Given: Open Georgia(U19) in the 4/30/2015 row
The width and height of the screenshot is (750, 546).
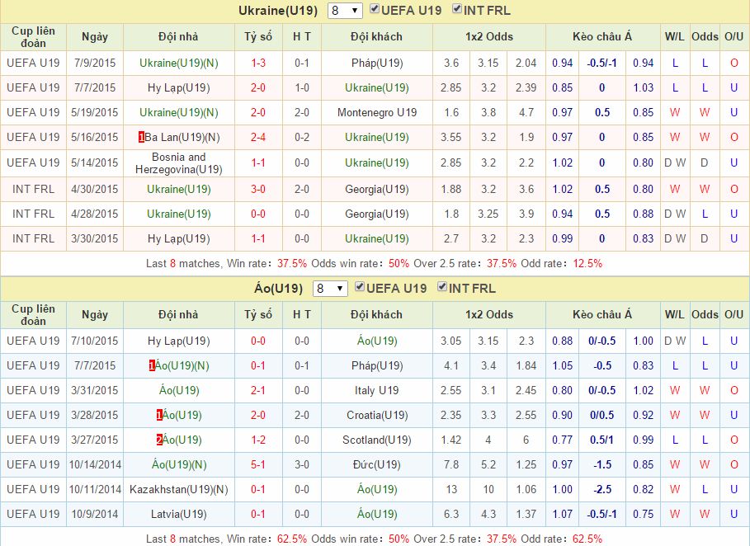Looking at the screenshot, I should tap(377, 190).
